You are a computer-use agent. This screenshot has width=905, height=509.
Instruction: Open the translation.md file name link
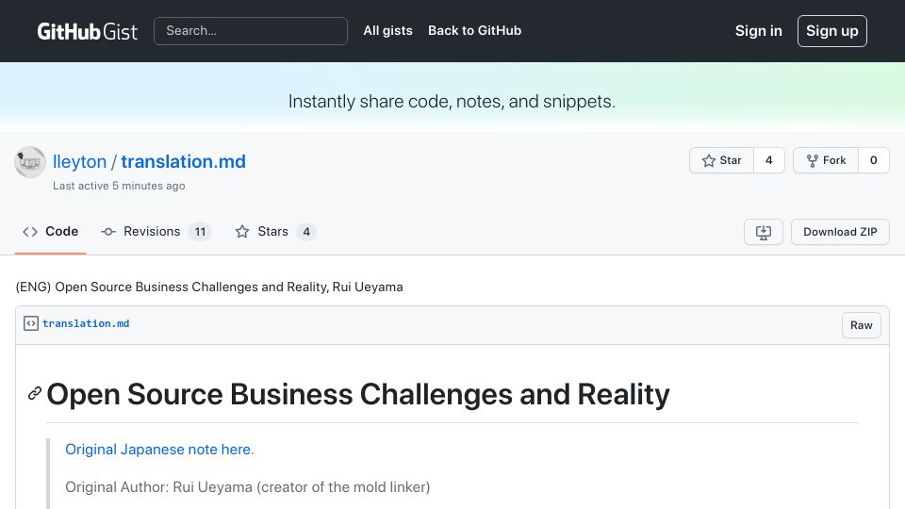(86, 323)
